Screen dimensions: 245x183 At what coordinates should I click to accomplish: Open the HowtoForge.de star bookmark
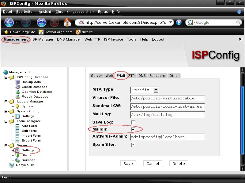pyautogui.click(x=20, y=32)
